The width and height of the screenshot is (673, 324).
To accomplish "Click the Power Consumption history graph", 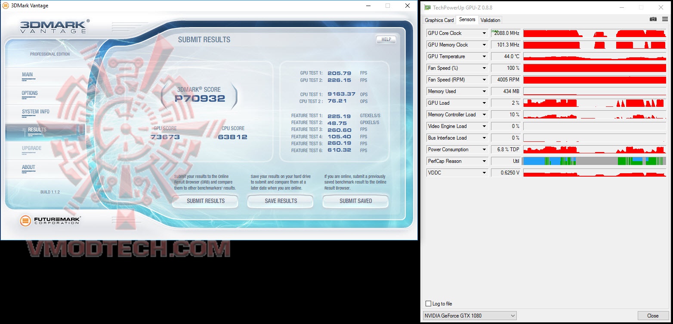I will [x=594, y=150].
